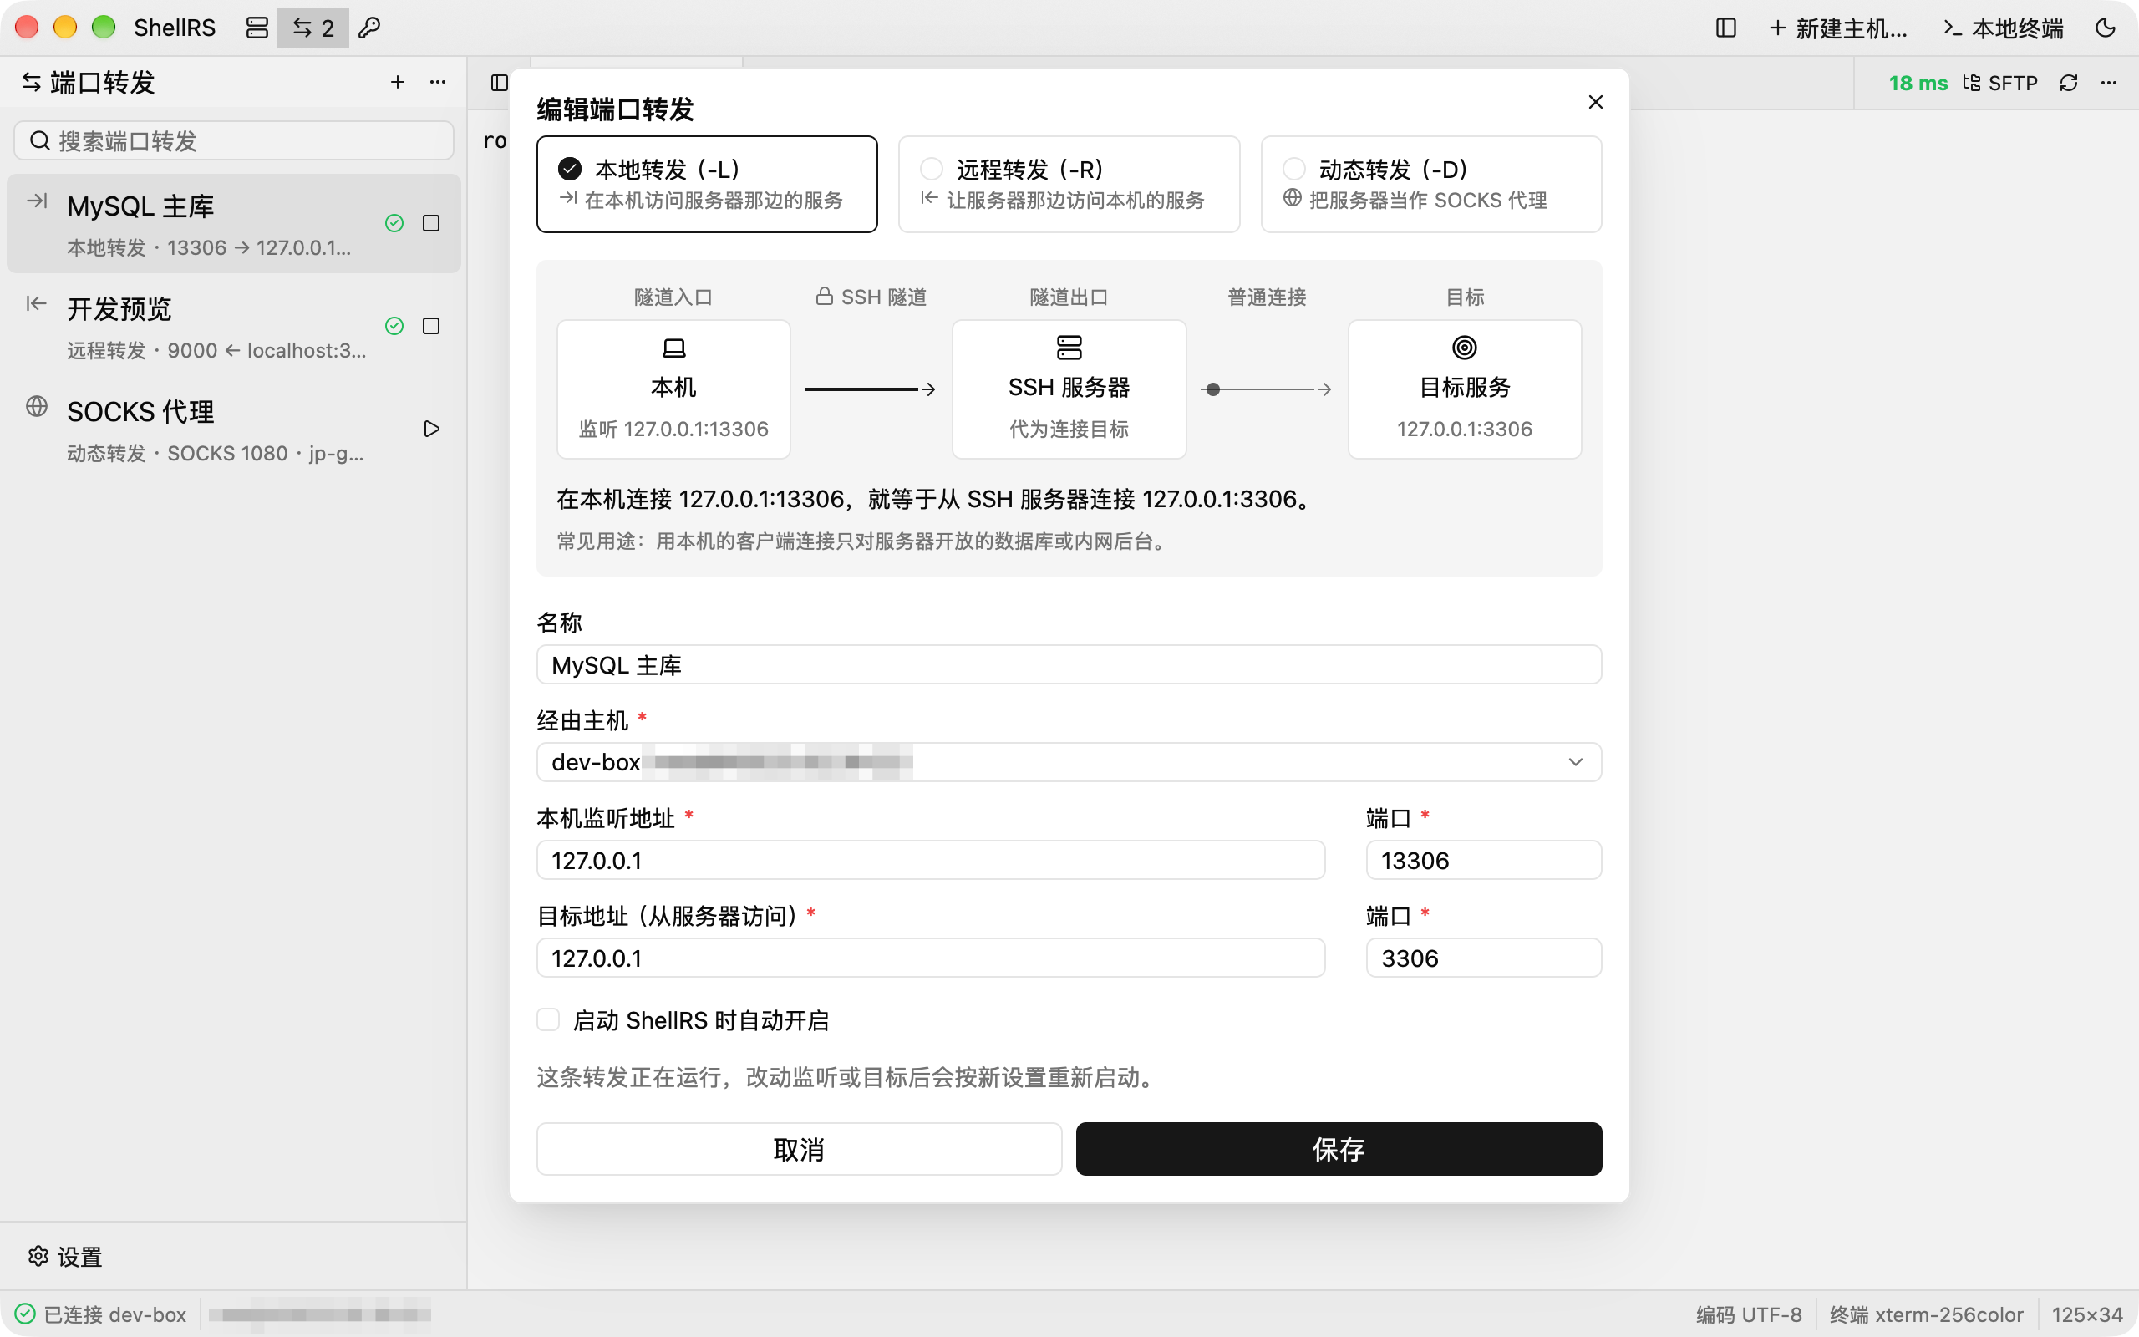Screen dimensions: 2139x1337
Task: Expand the 经由主机 host dropdown
Action: [x=1069, y=762]
